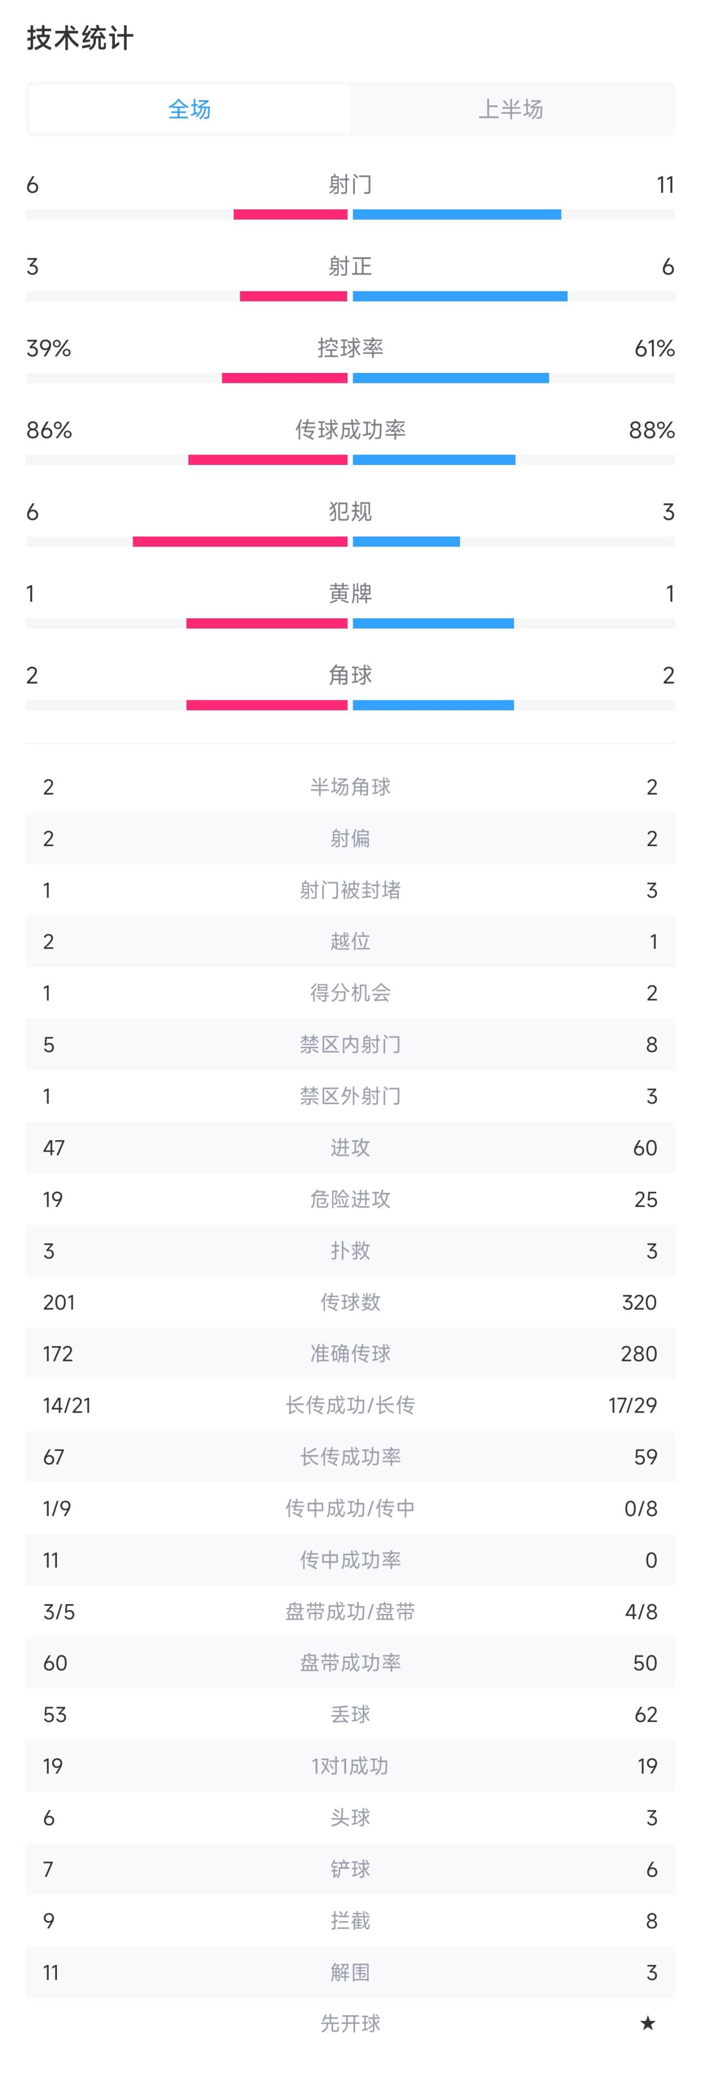Click the 技术统计 heading
The width and height of the screenshot is (701, 2074).
click(x=79, y=38)
